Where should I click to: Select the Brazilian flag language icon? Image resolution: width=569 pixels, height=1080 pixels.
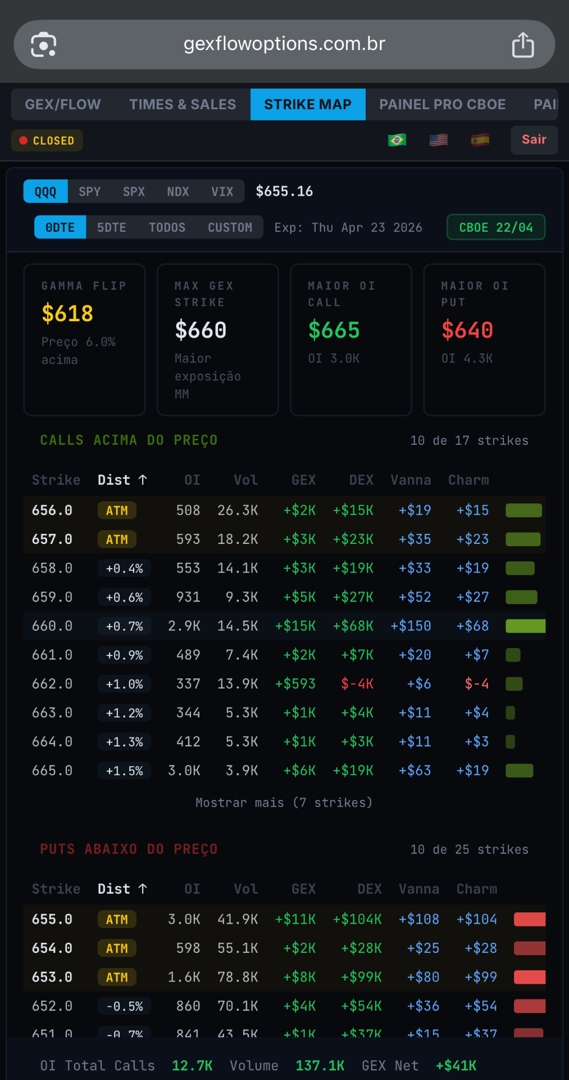pos(397,140)
